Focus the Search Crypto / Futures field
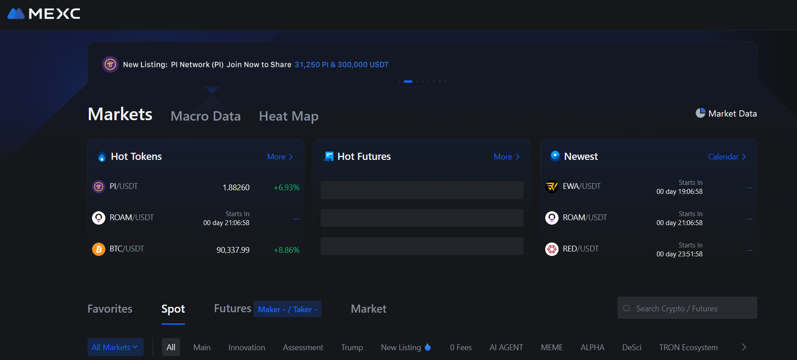Viewport: 797px width, 360px height. (687, 308)
